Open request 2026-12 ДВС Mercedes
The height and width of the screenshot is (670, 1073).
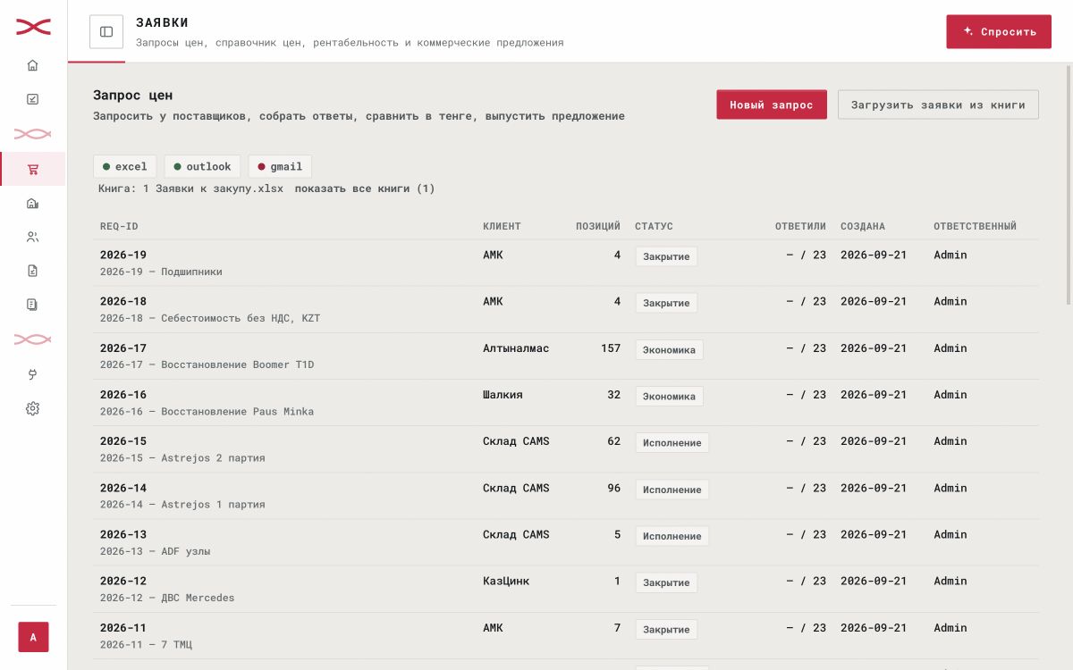566,589
